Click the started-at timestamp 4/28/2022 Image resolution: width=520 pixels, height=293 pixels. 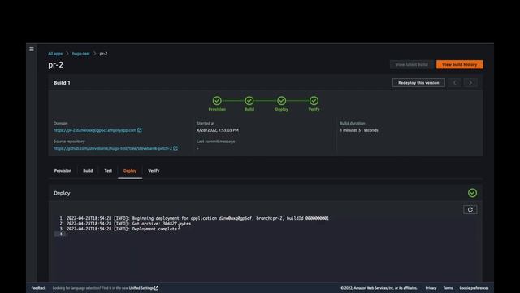pyautogui.click(x=218, y=130)
